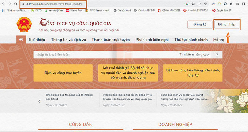Click next news arrow chevron
This screenshot has width=248, height=132.
pyautogui.click(x=217, y=101)
